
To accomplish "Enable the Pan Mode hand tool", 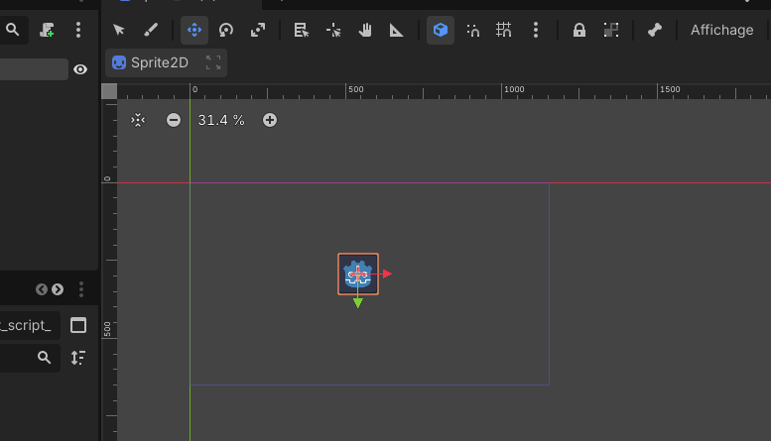I will (x=365, y=30).
